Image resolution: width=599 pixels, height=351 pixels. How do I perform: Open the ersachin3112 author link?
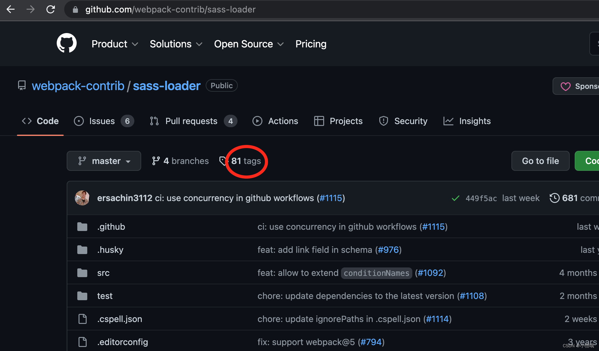[x=125, y=198]
